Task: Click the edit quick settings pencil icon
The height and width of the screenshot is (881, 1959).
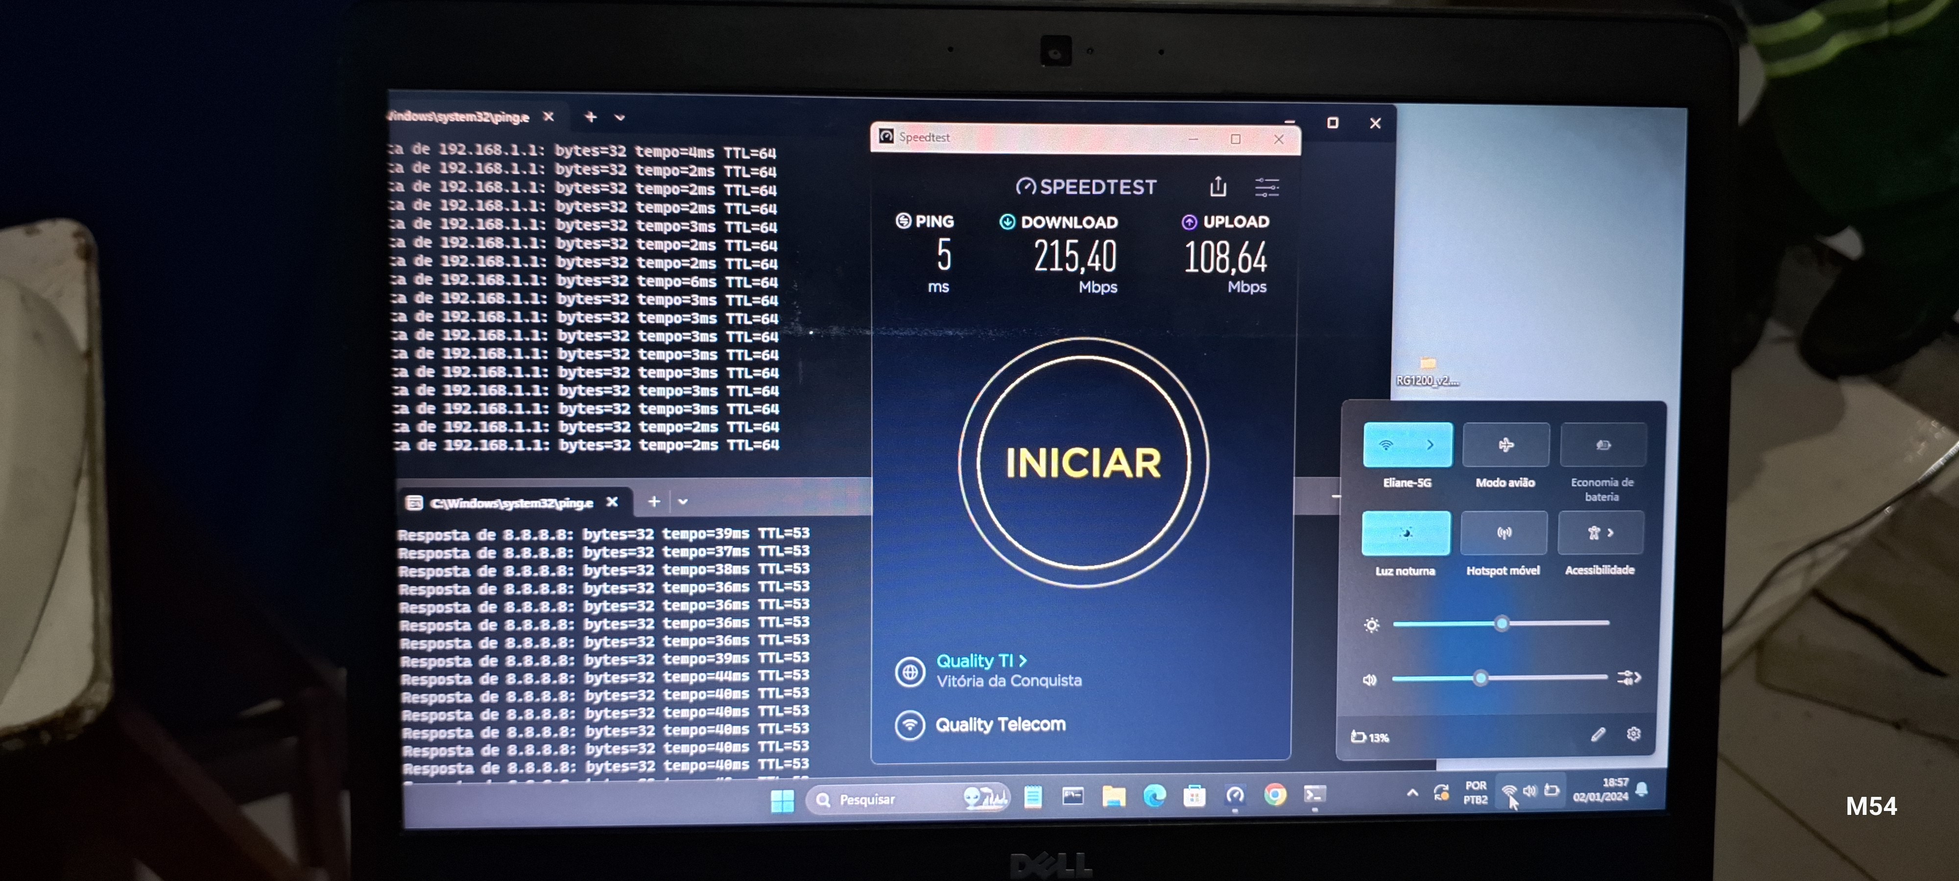Action: click(x=1598, y=734)
